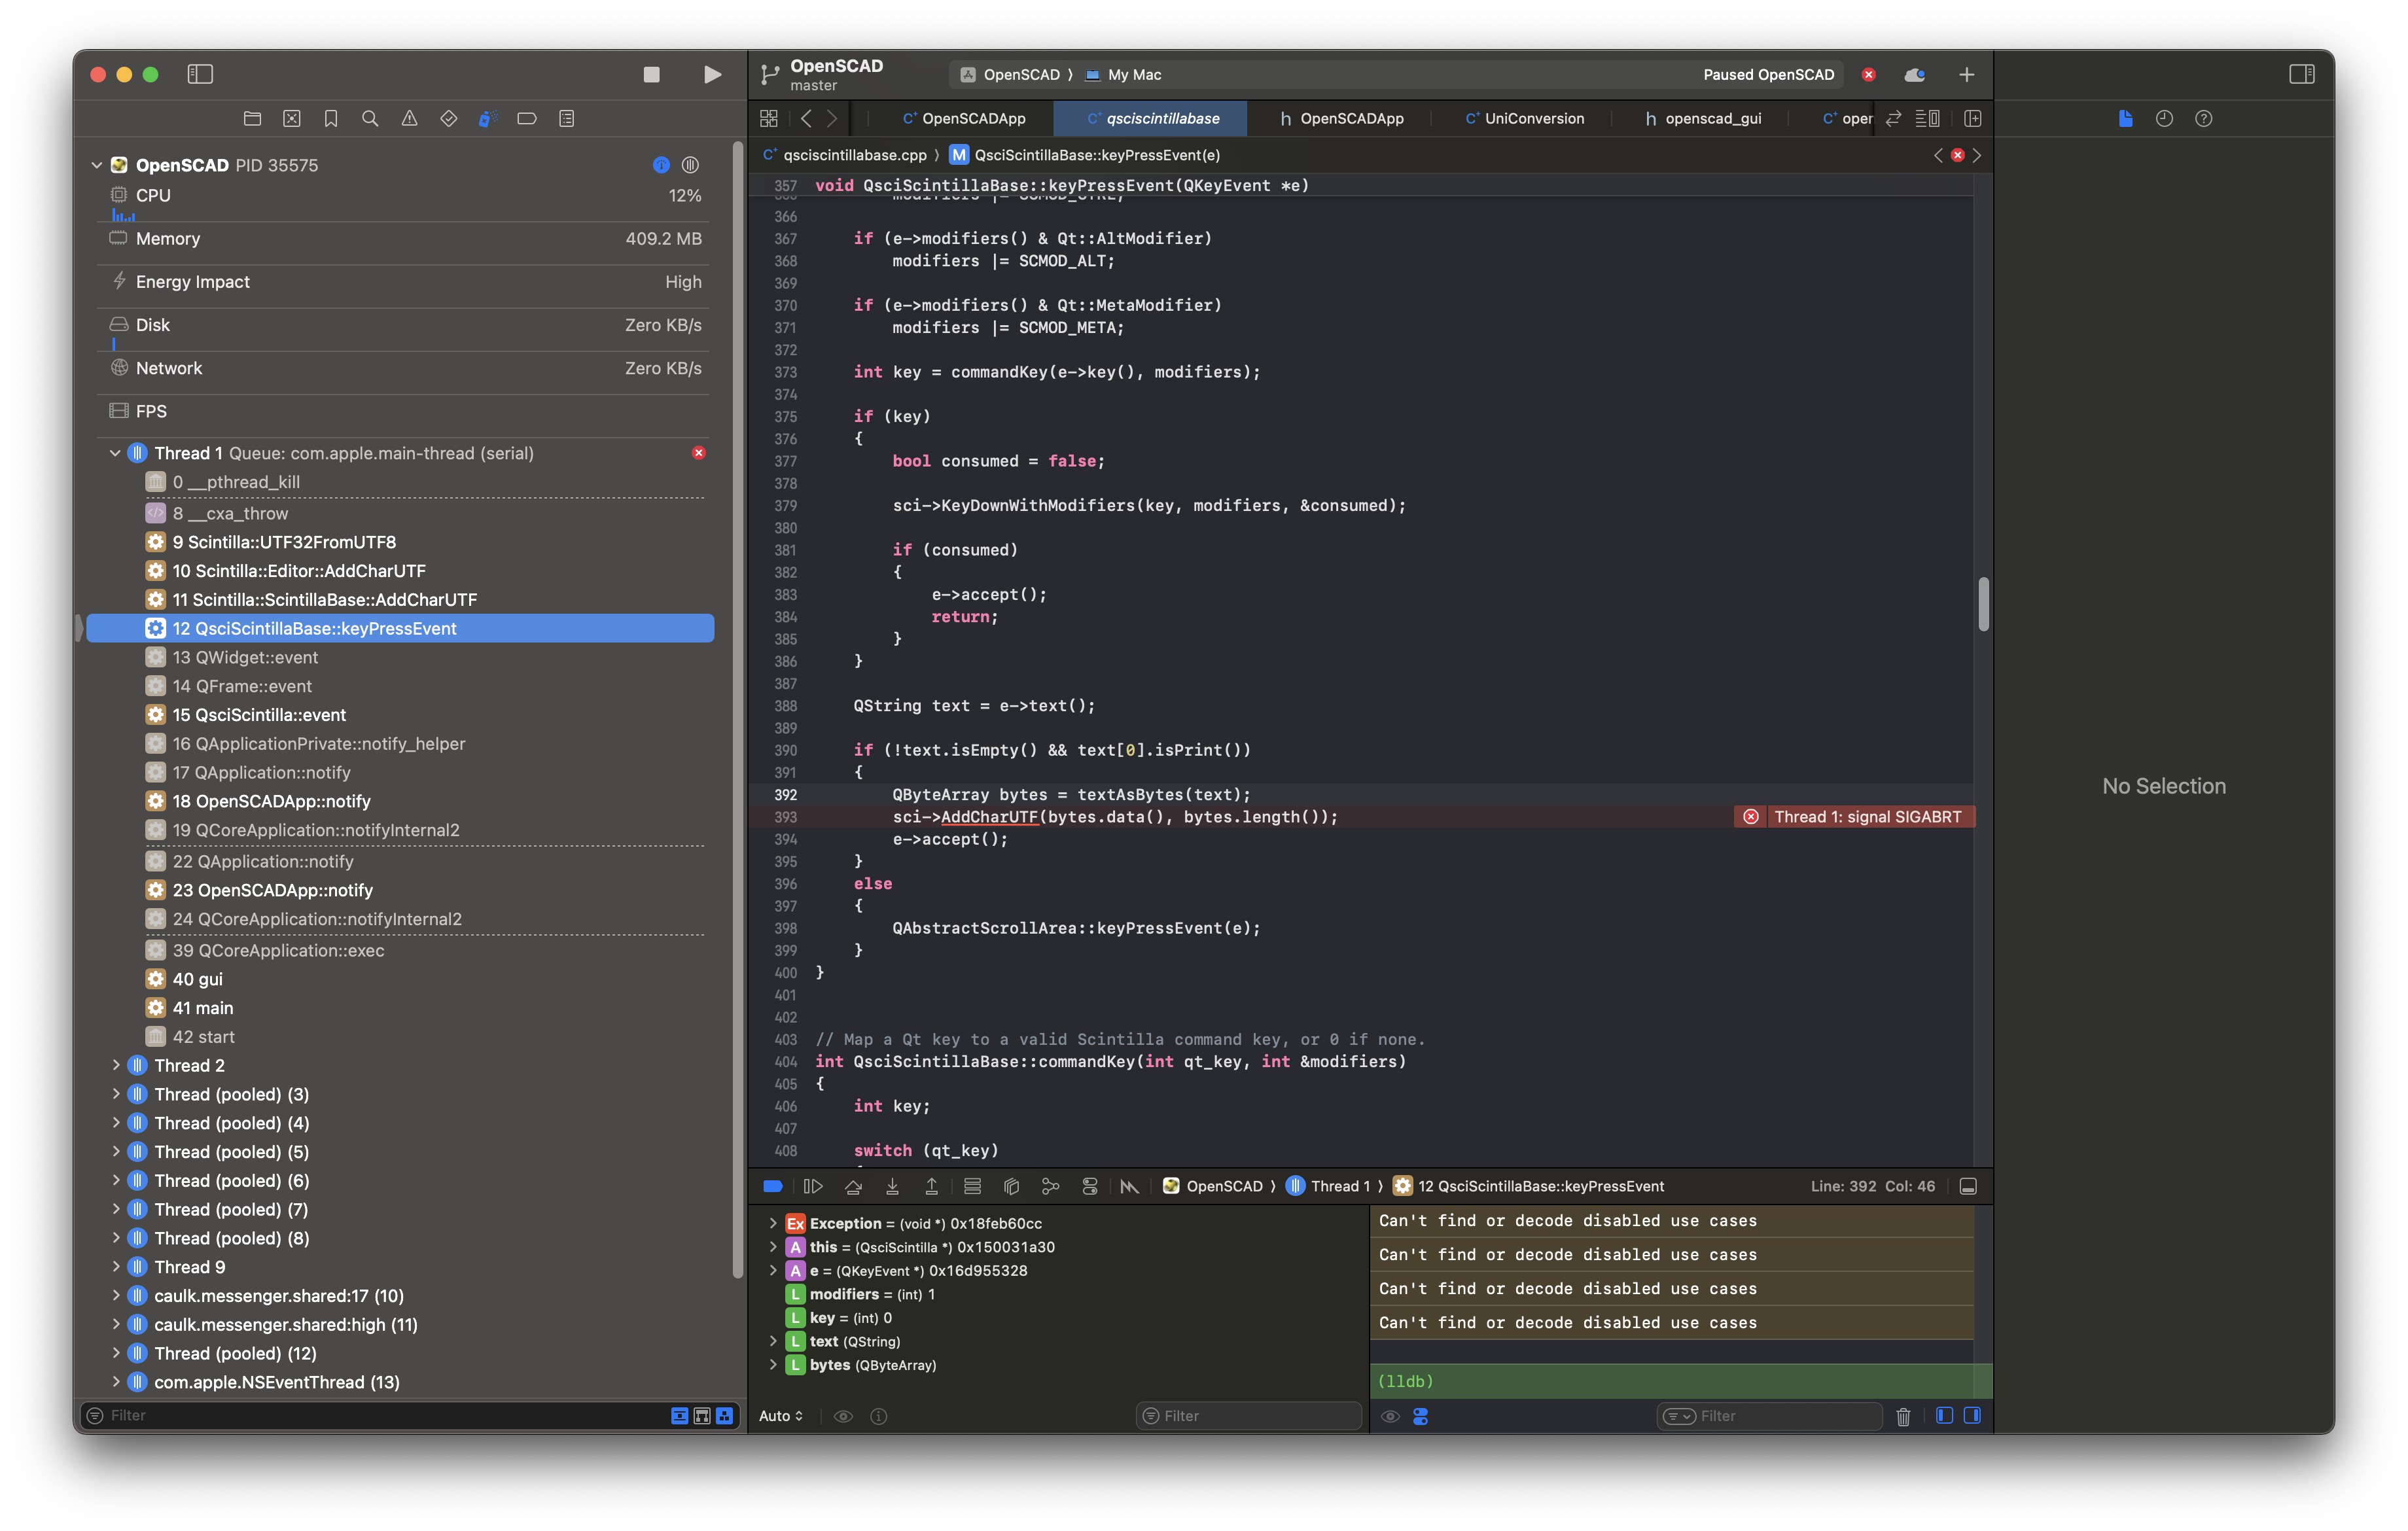Screen dimensions: 2408x1531
Task: Toggle the variables view pane
Action: click(1944, 1416)
